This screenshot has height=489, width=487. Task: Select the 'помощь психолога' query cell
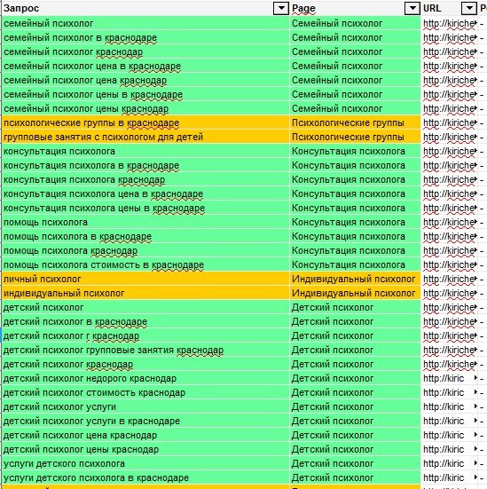[x=145, y=223]
